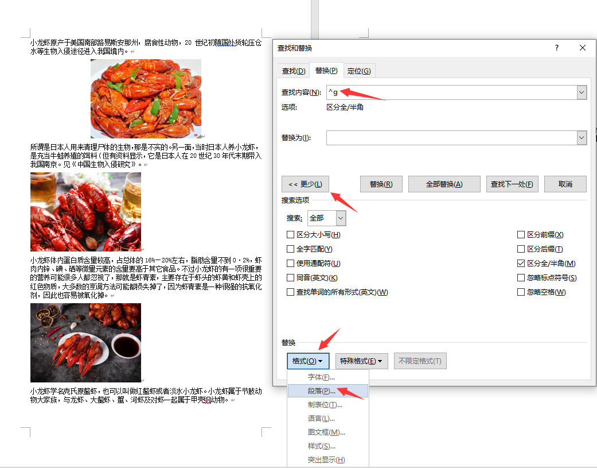
Task: Open the 定位(G) tab
Action: tap(359, 71)
